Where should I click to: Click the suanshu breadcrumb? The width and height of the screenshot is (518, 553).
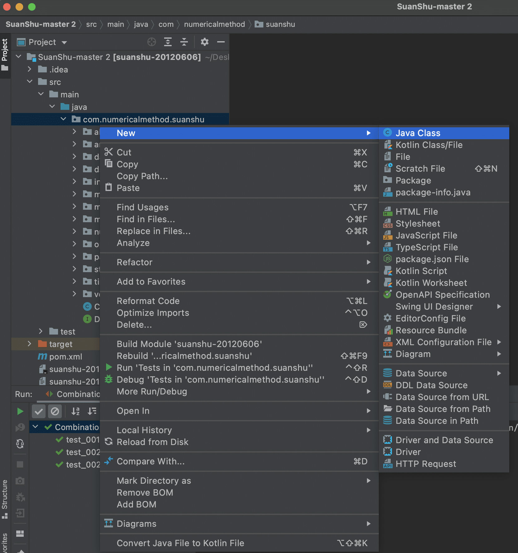(275, 24)
